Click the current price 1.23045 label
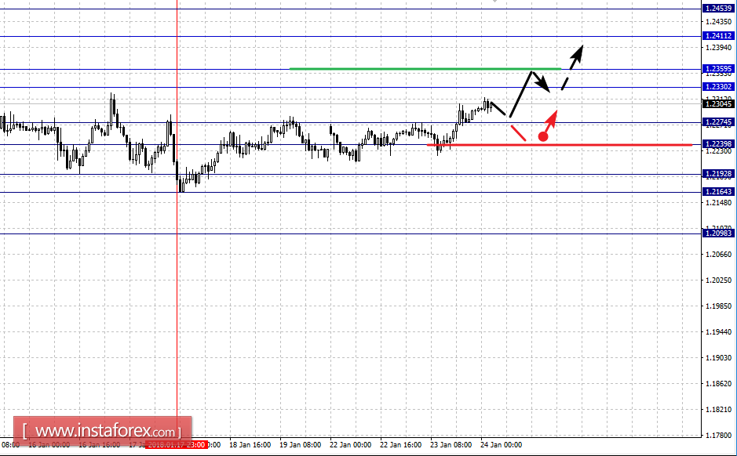The image size is (737, 456). (x=718, y=103)
